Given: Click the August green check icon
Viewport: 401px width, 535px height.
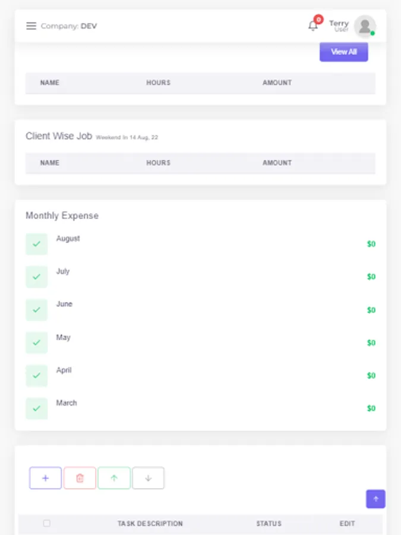Looking at the screenshot, I should pos(36,244).
